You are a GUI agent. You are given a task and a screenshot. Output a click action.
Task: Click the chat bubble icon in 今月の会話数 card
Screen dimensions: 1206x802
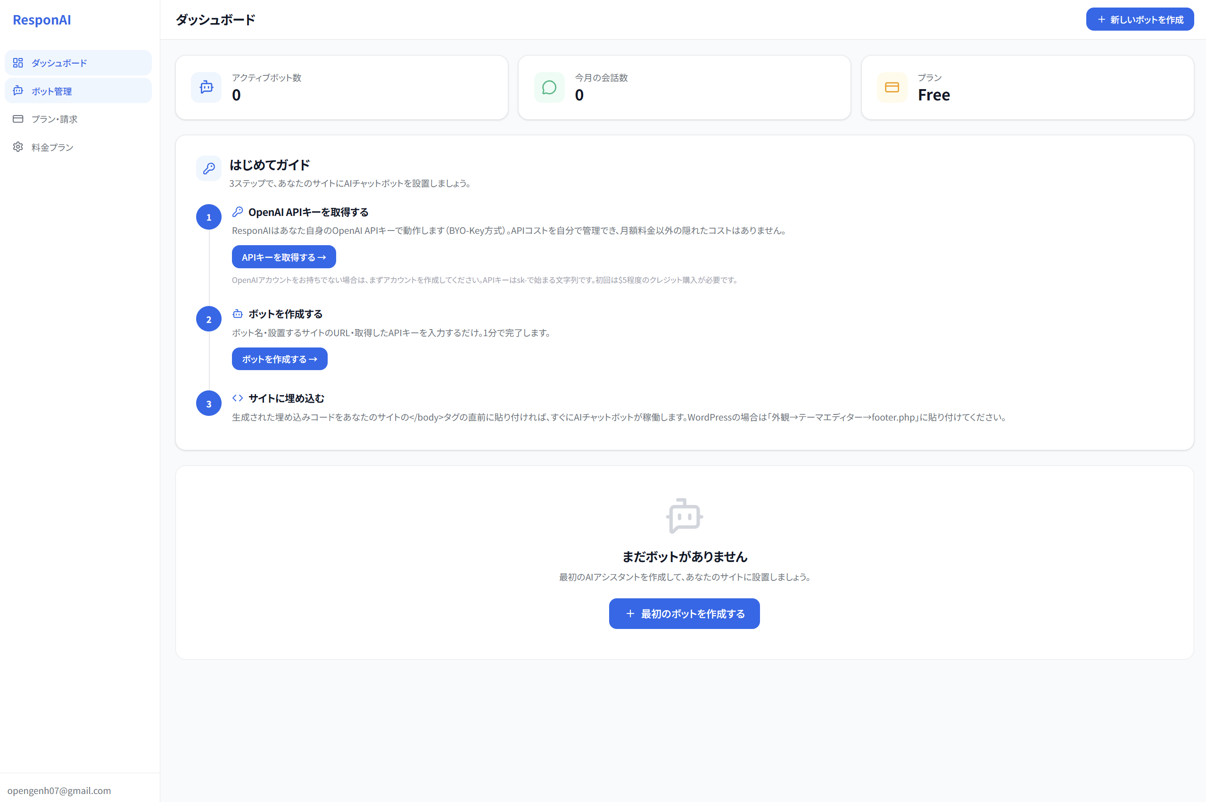[549, 88]
